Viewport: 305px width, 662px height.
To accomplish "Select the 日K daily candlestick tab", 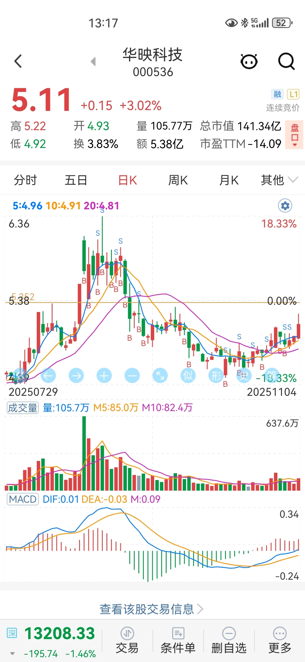I will (128, 180).
